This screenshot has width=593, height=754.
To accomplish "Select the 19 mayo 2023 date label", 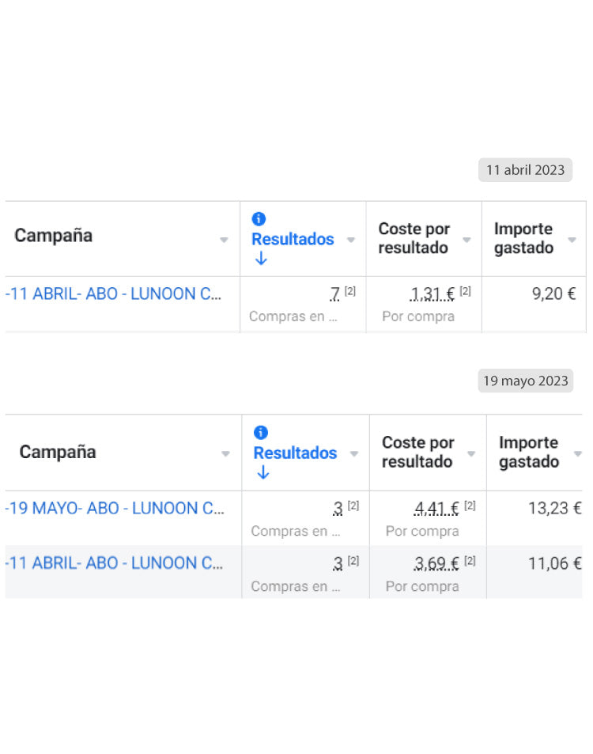I will [x=525, y=381].
